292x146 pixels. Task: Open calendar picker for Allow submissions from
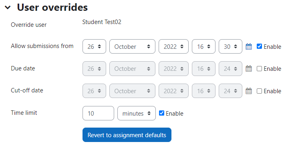(x=249, y=46)
